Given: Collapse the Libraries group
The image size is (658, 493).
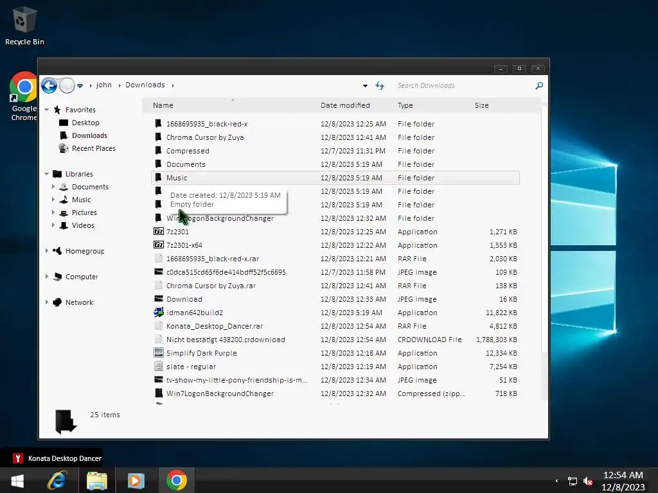Looking at the screenshot, I should 46,174.
